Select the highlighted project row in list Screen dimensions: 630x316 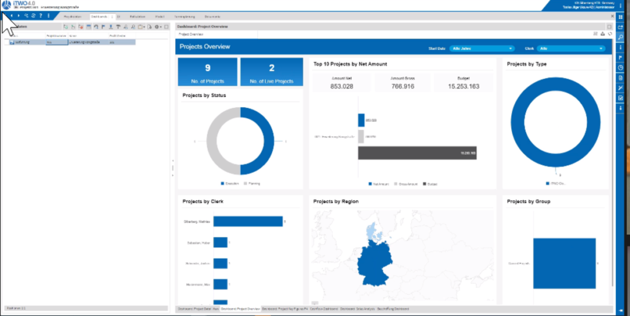click(x=70, y=42)
